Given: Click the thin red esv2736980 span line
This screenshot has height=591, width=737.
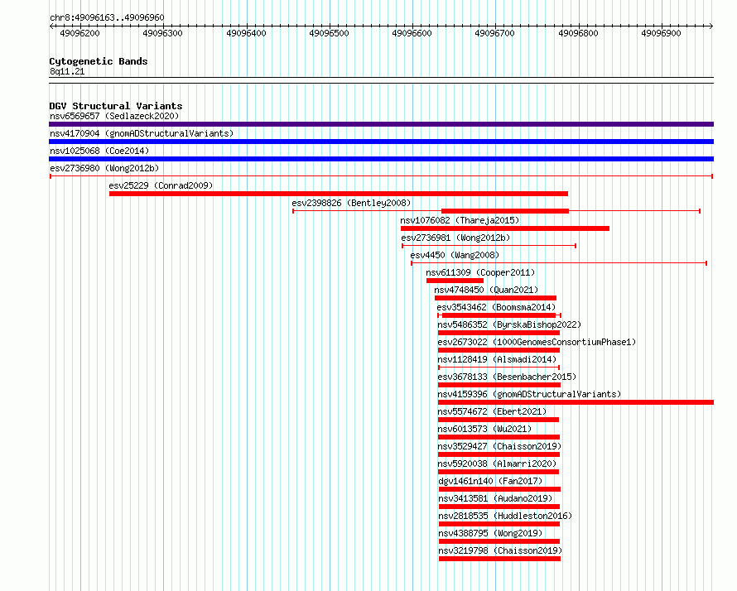Looking at the screenshot, I should 381,176.
